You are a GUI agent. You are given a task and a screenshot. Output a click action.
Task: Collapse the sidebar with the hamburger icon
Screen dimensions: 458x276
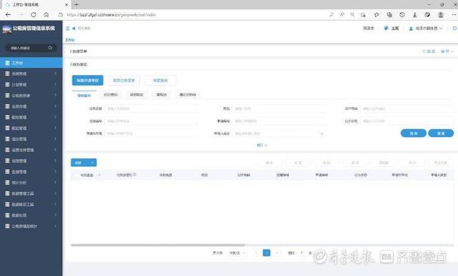point(67,29)
